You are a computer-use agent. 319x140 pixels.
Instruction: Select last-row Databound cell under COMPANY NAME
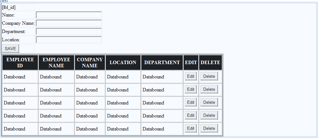pos(90,129)
